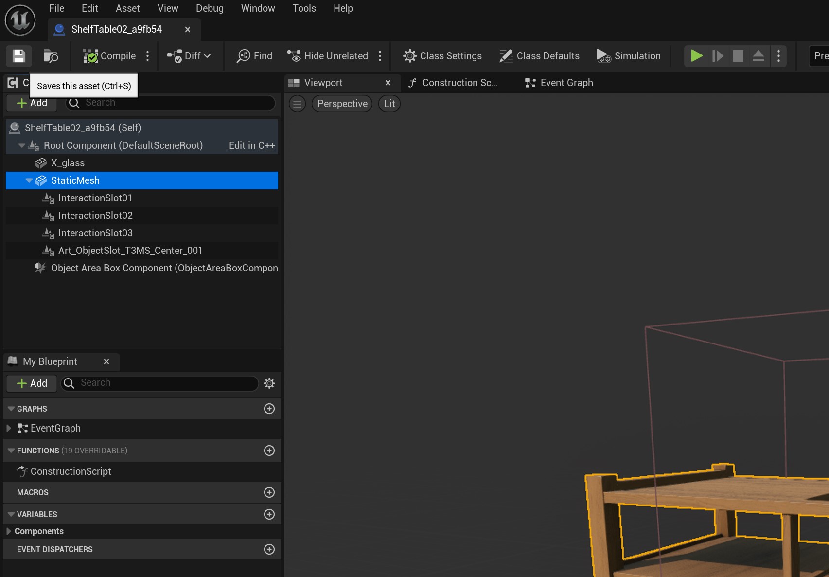This screenshot has width=829, height=577.
Task: Add a new macro with plus icon
Action: [x=269, y=492]
